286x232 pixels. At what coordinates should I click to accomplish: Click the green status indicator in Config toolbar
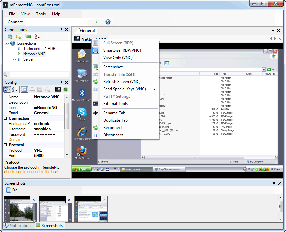click(65, 89)
